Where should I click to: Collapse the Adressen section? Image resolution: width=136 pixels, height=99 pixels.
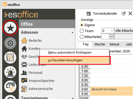point(72,33)
